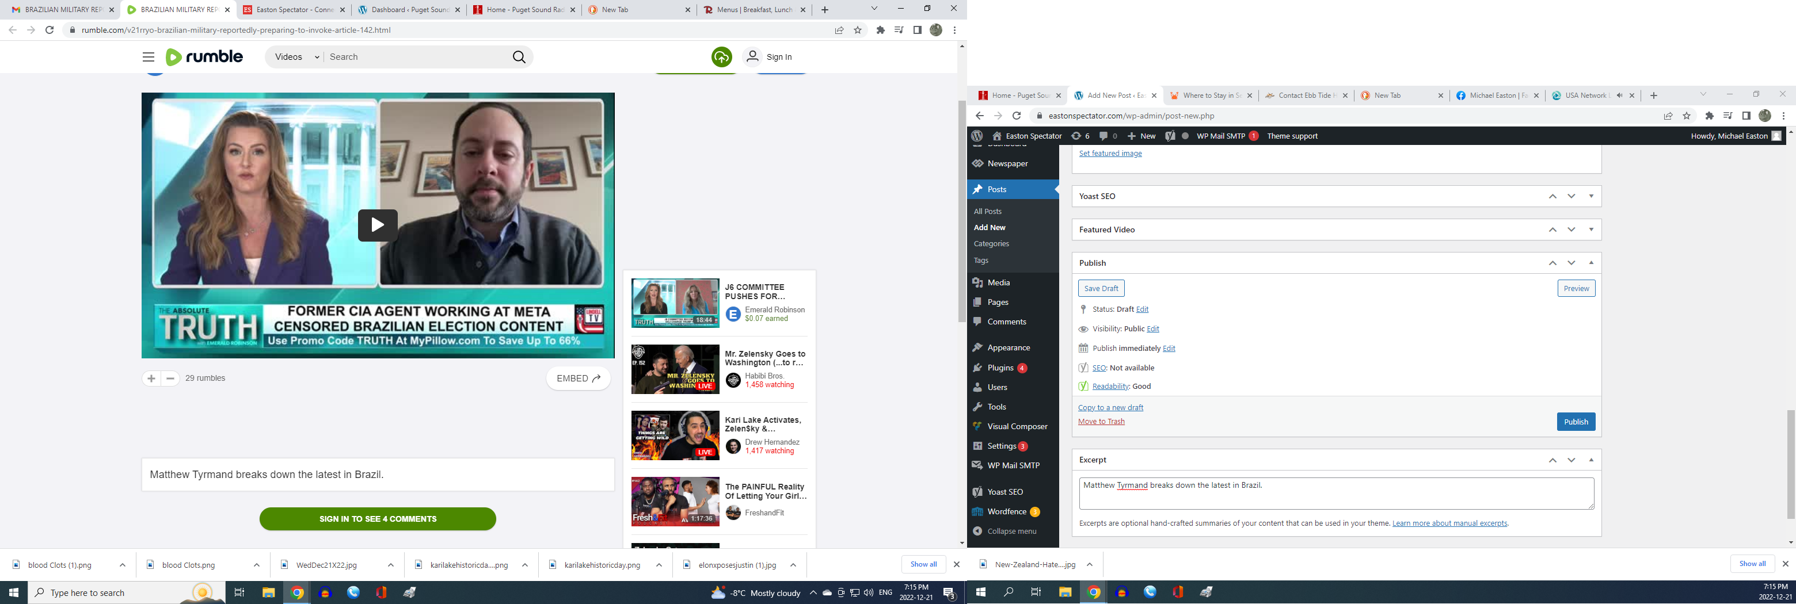
Task: Click the green Rumble upload icon
Action: point(721,57)
